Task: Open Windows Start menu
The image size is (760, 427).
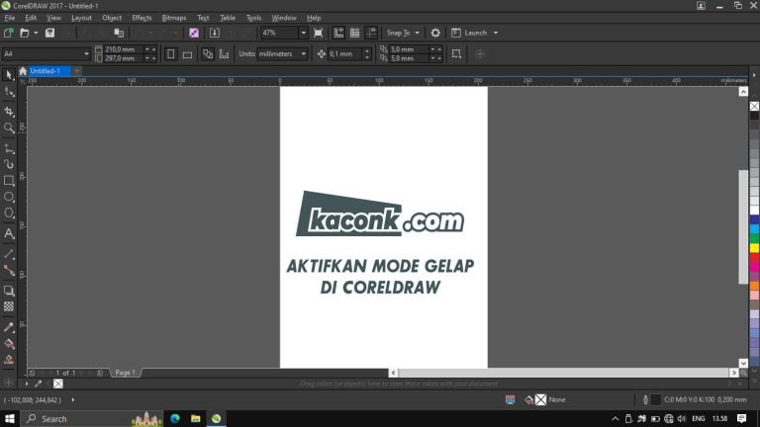Action: [x=9, y=419]
